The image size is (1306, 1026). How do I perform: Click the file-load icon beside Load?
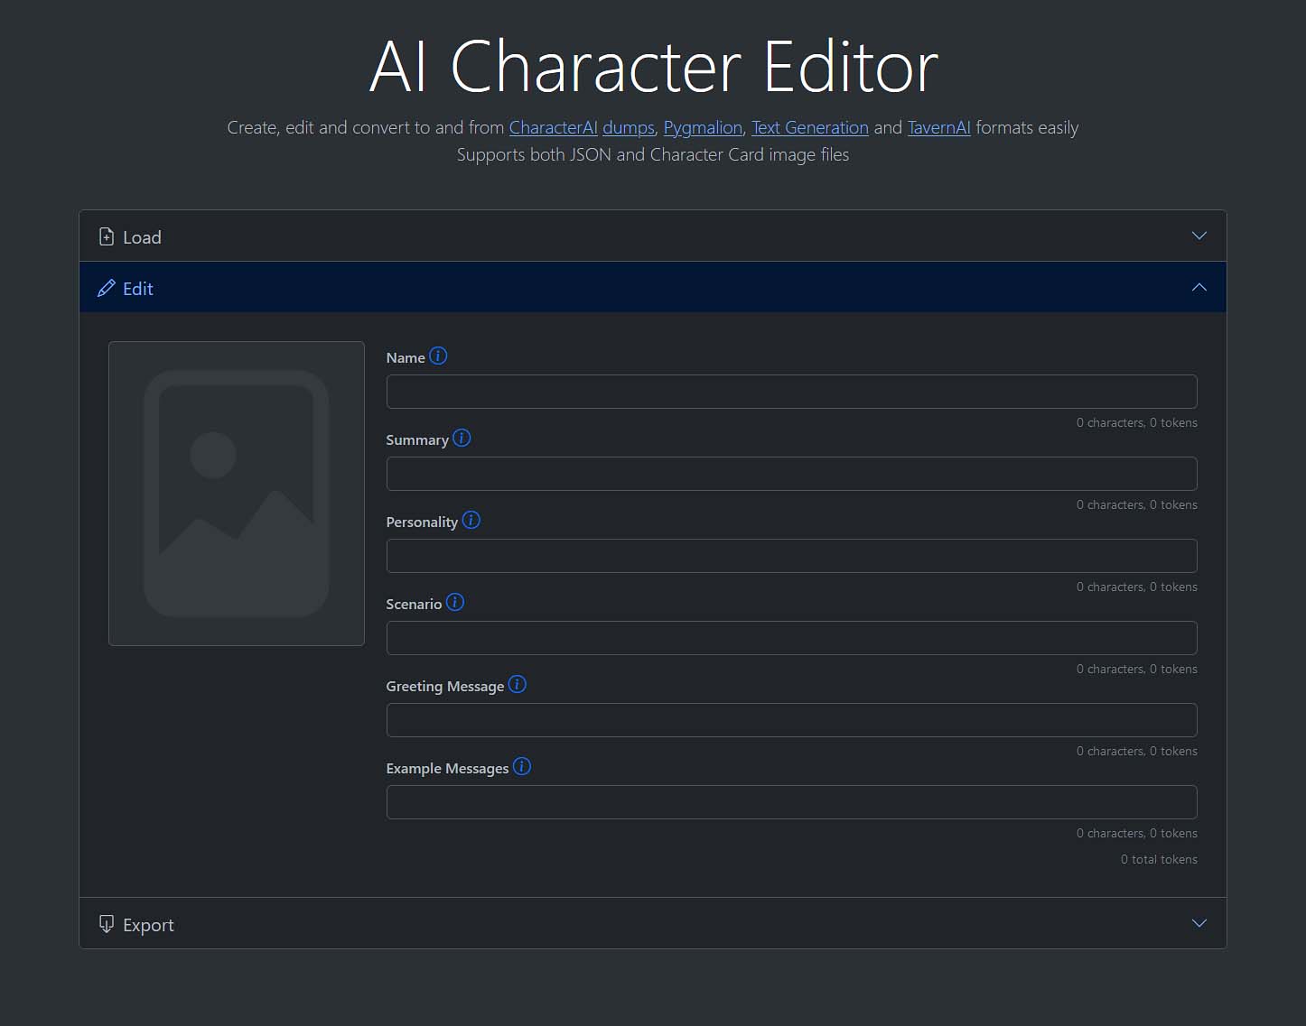[107, 236]
